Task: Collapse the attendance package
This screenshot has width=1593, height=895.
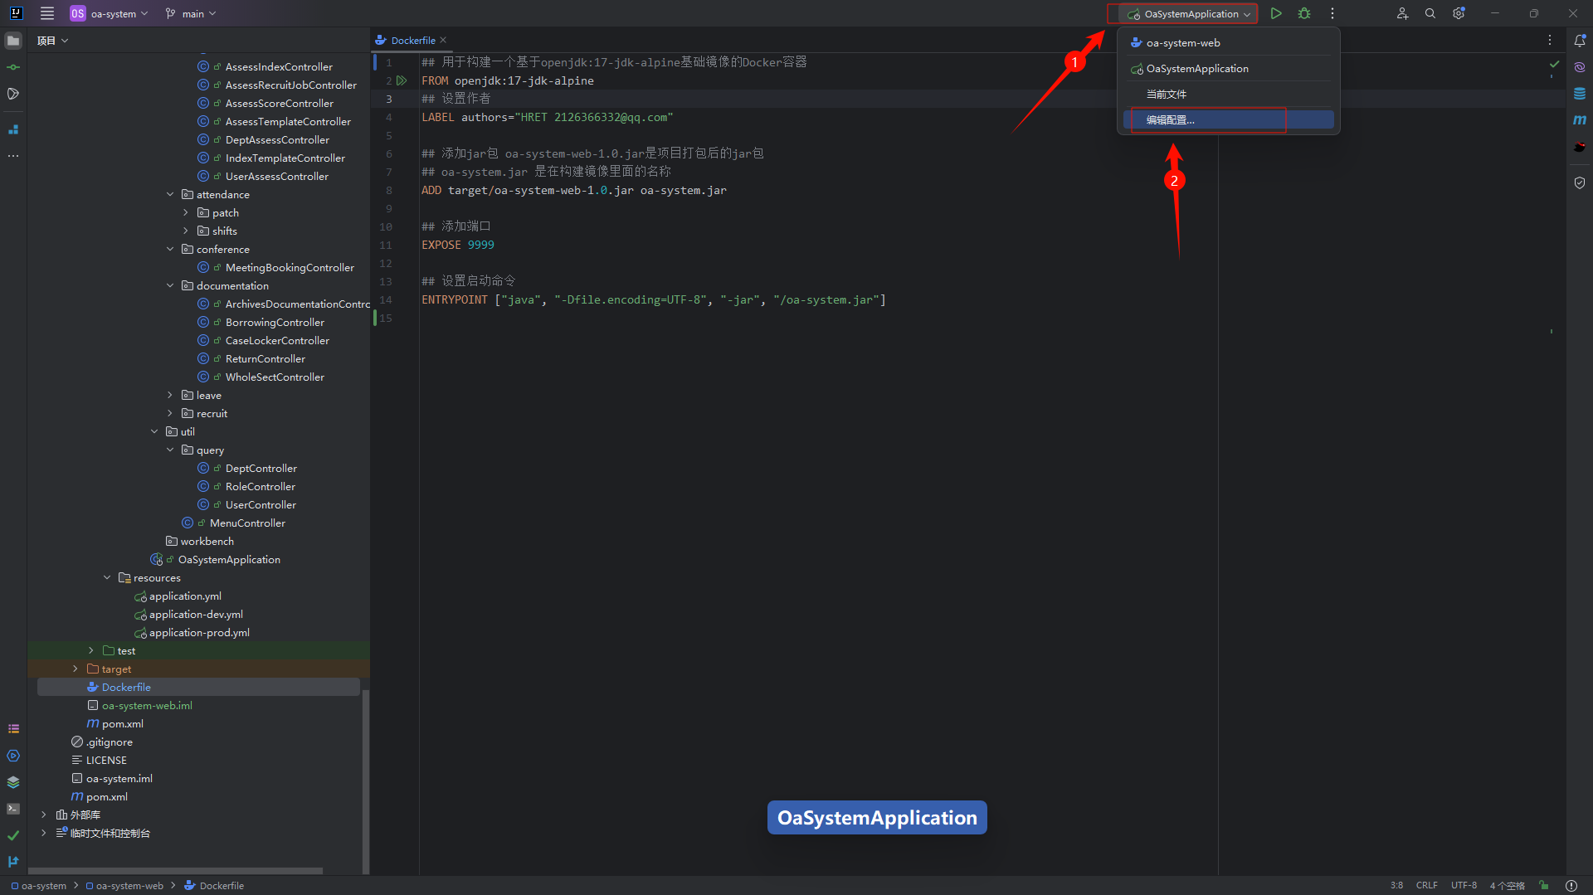Action: pos(170,195)
